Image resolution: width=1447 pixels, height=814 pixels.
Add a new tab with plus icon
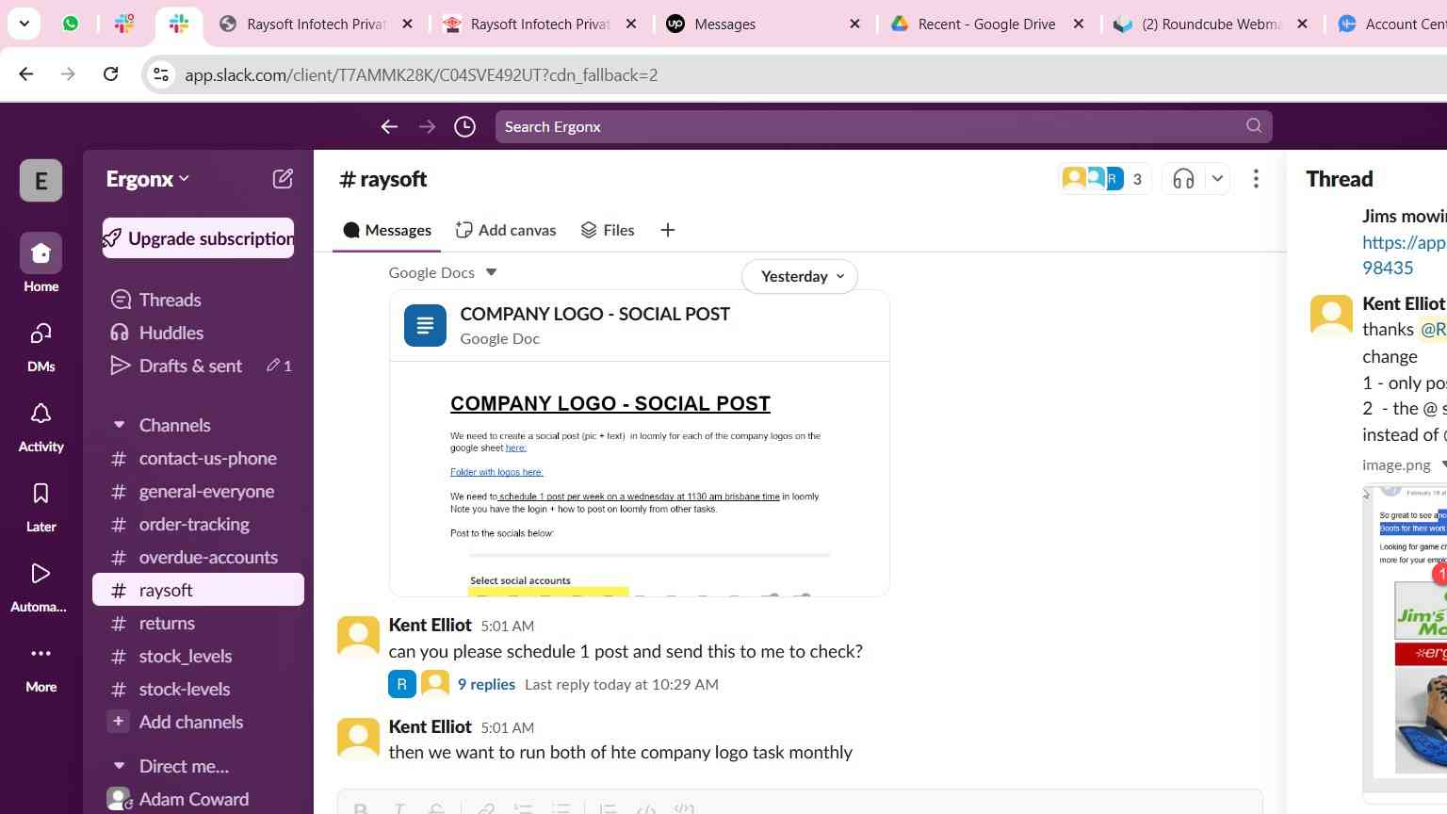pyautogui.click(x=667, y=230)
